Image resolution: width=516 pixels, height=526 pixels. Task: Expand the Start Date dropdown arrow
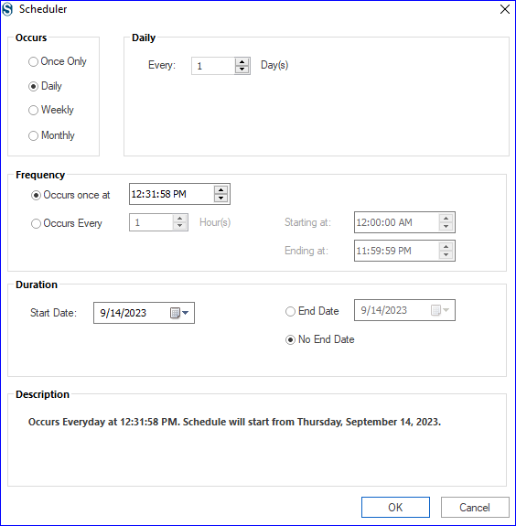186,313
